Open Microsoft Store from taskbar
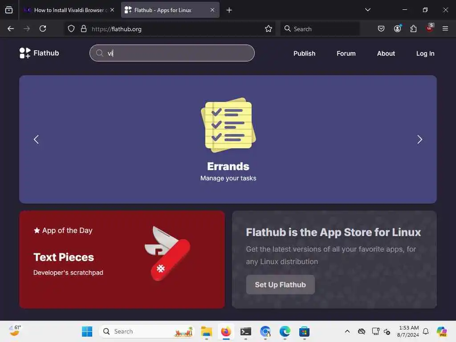The width and height of the screenshot is (456, 342). click(x=304, y=331)
